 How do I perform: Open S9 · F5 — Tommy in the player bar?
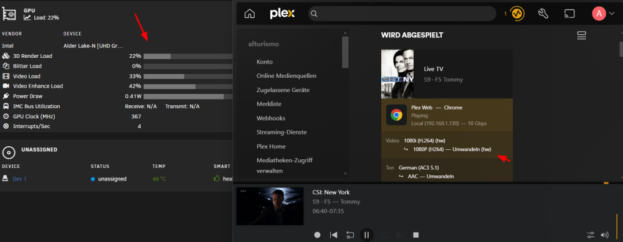point(336,202)
